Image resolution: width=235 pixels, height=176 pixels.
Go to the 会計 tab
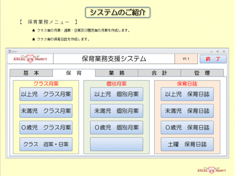(159, 73)
